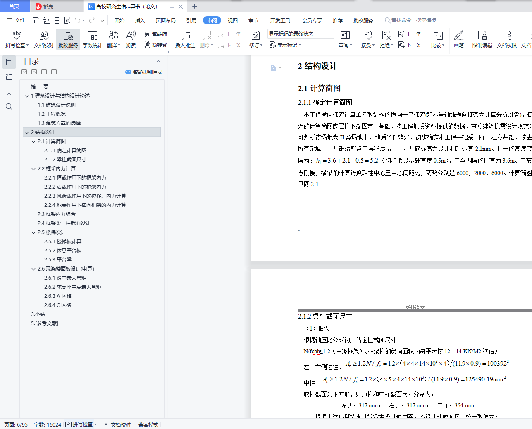The height and width of the screenshot is (429, 532).
Task: Collapse the 1 建筑设计与结构设计论述 outline node
Action: pos(27,96)
